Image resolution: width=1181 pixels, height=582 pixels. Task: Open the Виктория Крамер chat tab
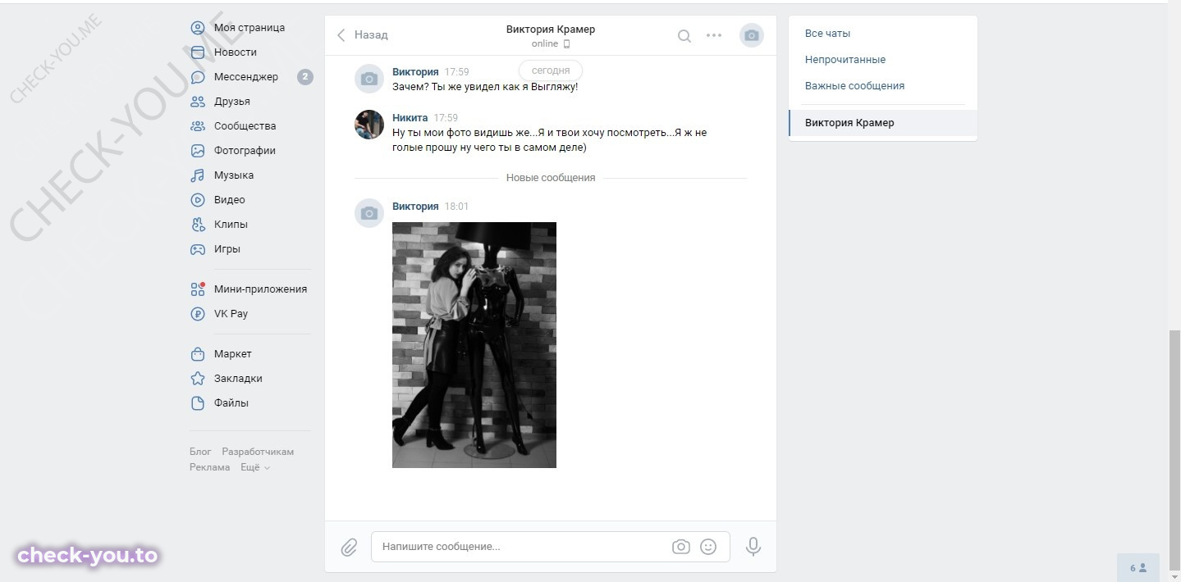click(883, 123)
